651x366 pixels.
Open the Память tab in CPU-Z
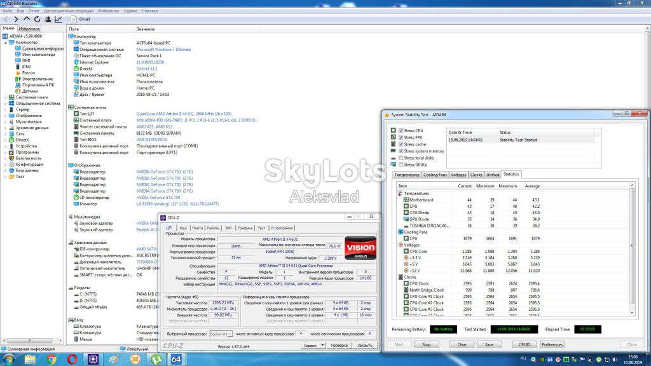[213, 228]
